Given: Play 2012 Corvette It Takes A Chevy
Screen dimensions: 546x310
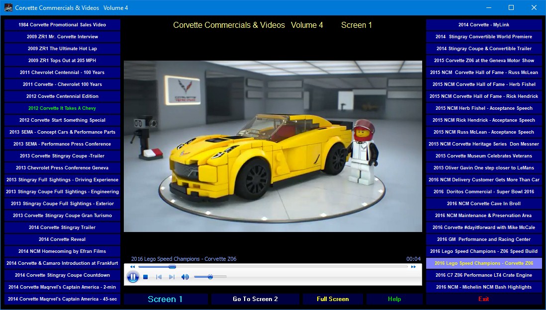Looking at the screenshot, I should point(62,108).
